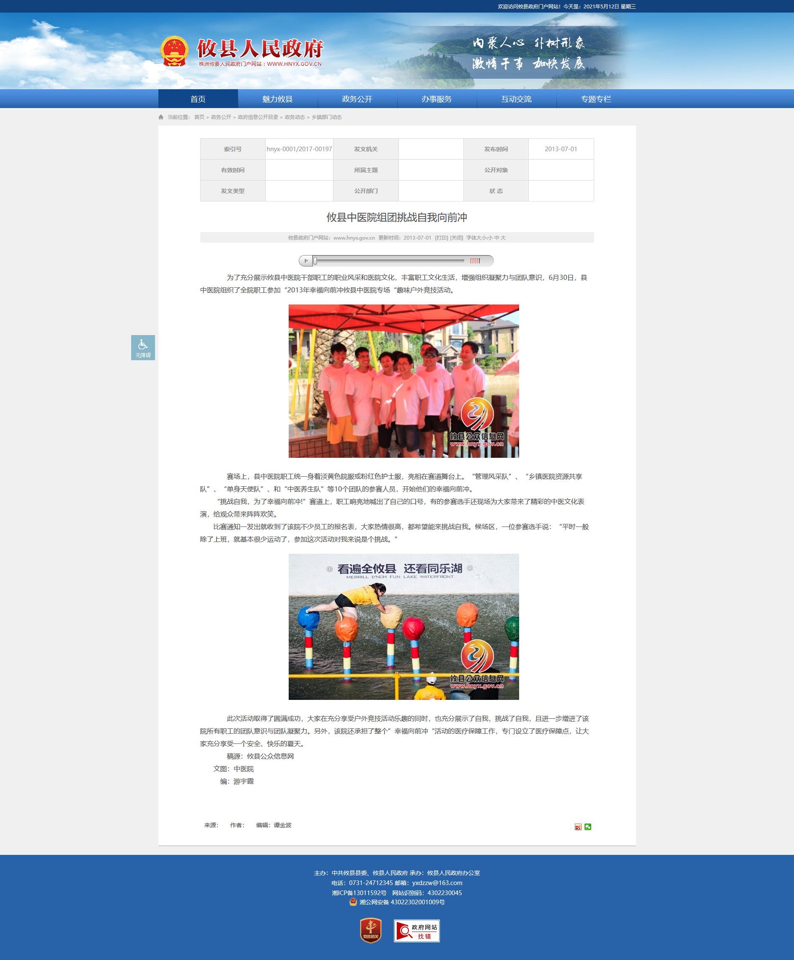
Task: Click the group photo under red canopy
Action: coord(403,381)
